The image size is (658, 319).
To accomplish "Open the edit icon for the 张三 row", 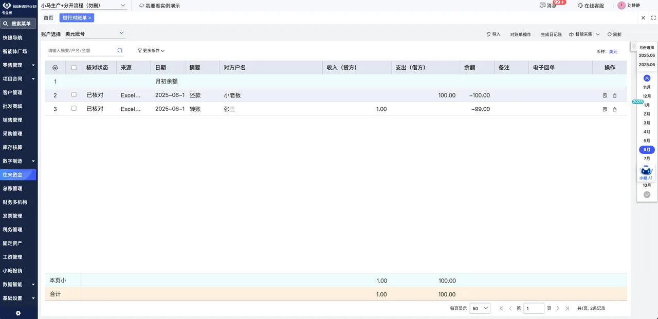I will click(605, 109).
